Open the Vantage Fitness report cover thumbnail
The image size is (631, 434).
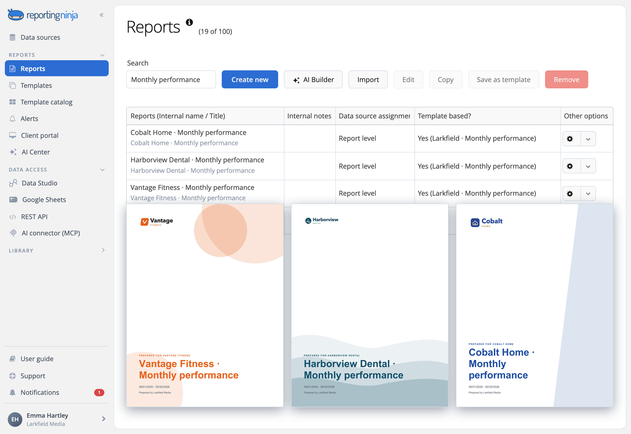coord(205,305)
